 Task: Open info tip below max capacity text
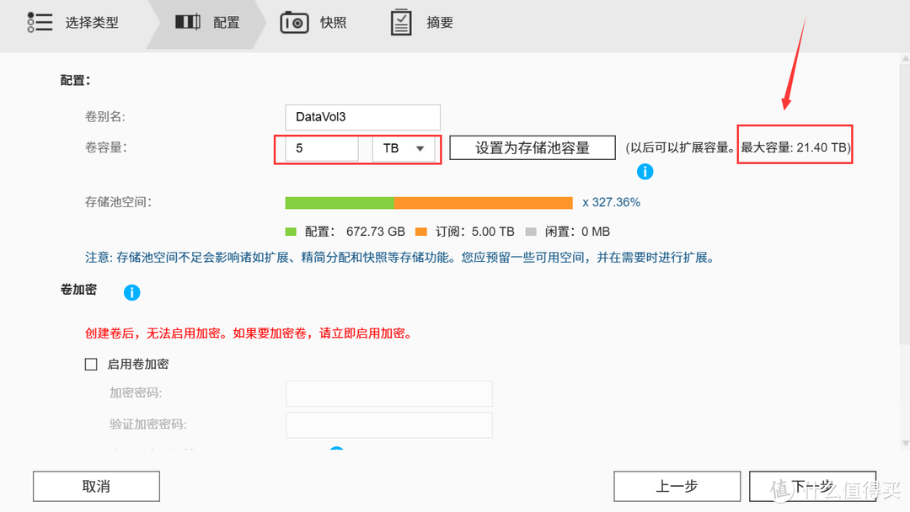pyautogui.click(x=645, y=172)
